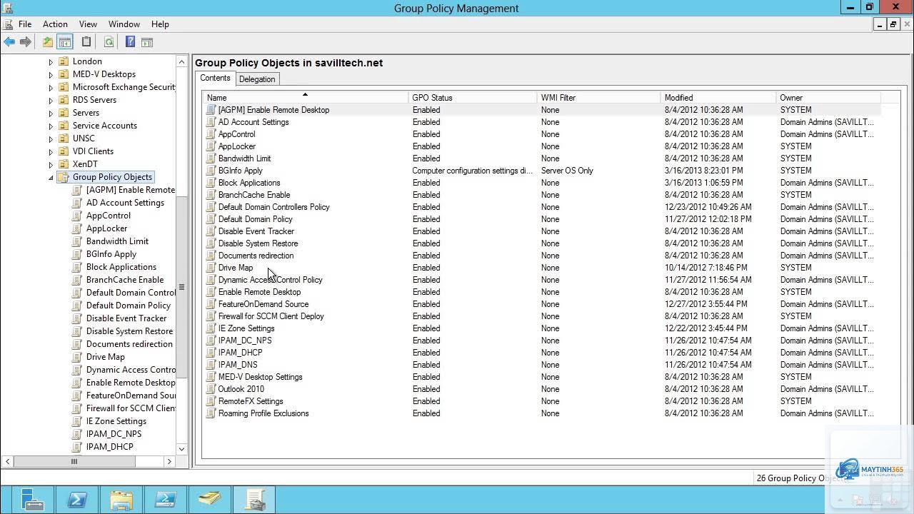Image resolution: width=914 pixels, height=514 pixels.
Task: Click the GPO icon beside AppControl in the tree
Action: point(77,216)
